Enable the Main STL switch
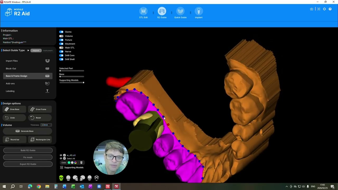 click(61, 48)
